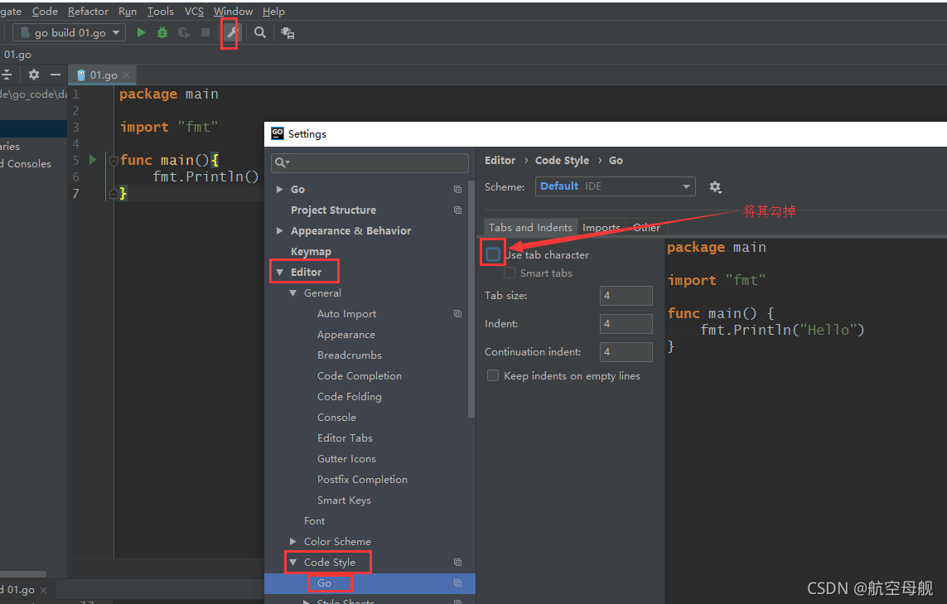Viewport: 947px width, 604px height.
Task: Open settings via the wrench icon
Action: 231,32
